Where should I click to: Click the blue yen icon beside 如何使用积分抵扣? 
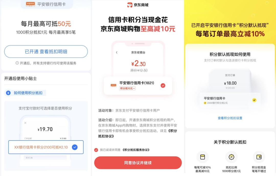pyautogui.click(x=8, y=93)
